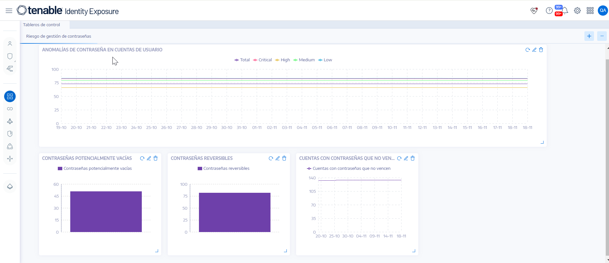
Task: Delete Cuentas con contraseñas que no vencen widget
Action: coord(413,158)
